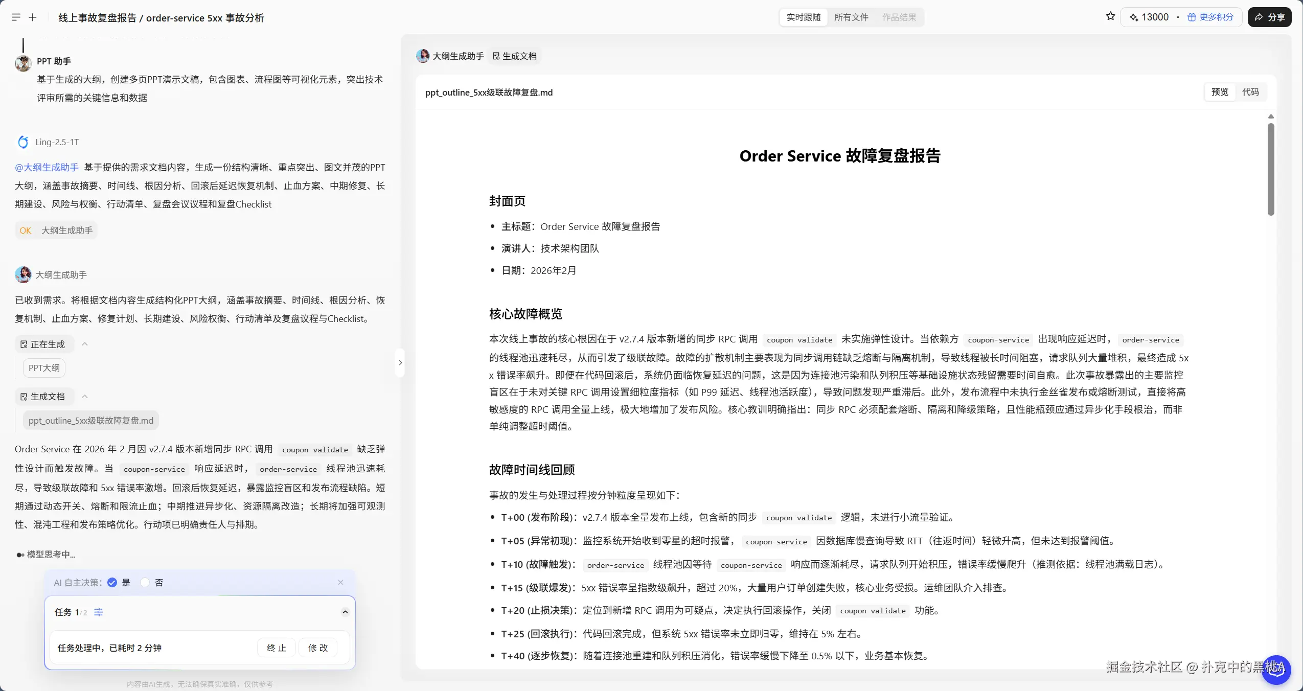Open the ppt_outline_5xx级联故障复盘.md file chip
Viewport: 1303px width, 691px height.
pos(90,420)
